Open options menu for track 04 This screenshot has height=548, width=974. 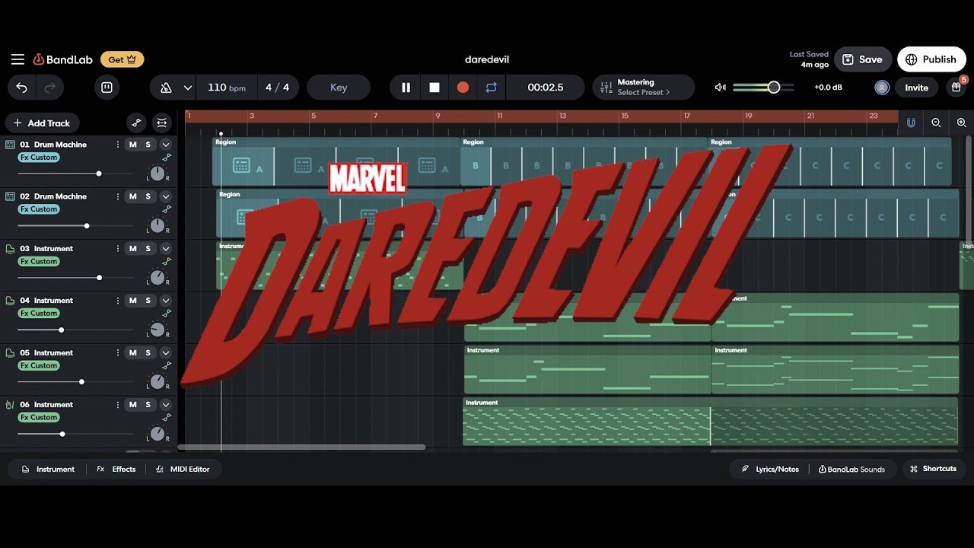point(117,301)
